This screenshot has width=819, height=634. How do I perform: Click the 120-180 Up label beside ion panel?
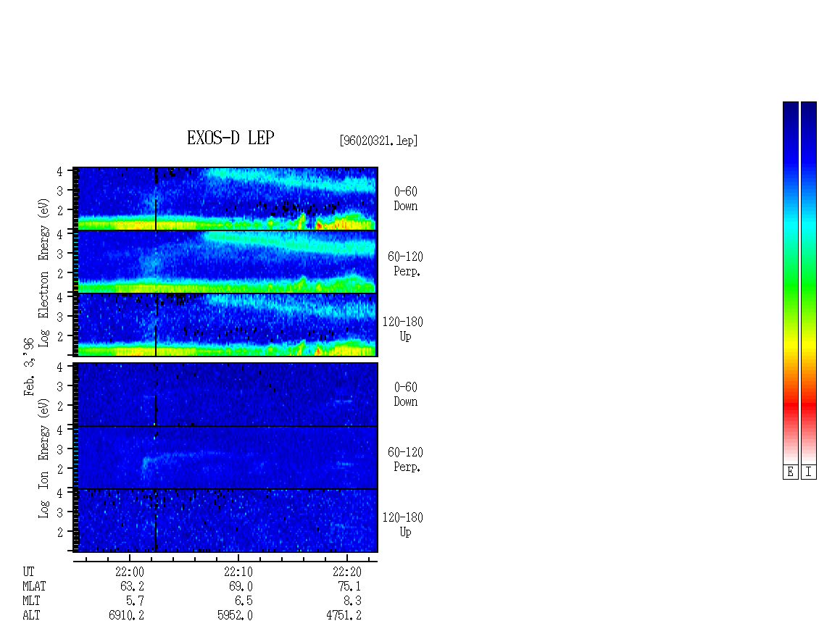pyautogui.click(x=403, y=525)
